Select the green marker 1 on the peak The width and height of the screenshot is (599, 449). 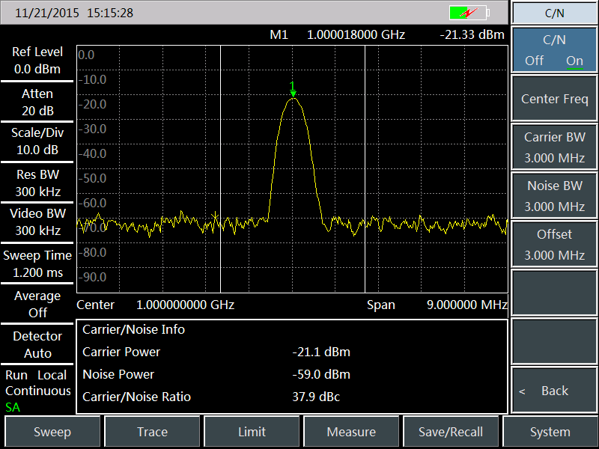tap(293, 88)
